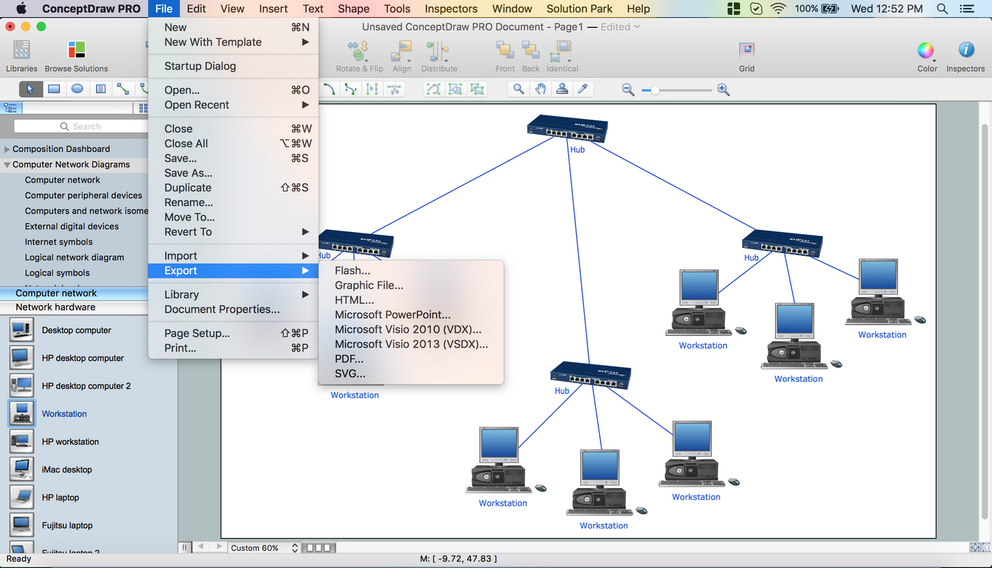Click the Browse Solutions icon

coord(76,50)
